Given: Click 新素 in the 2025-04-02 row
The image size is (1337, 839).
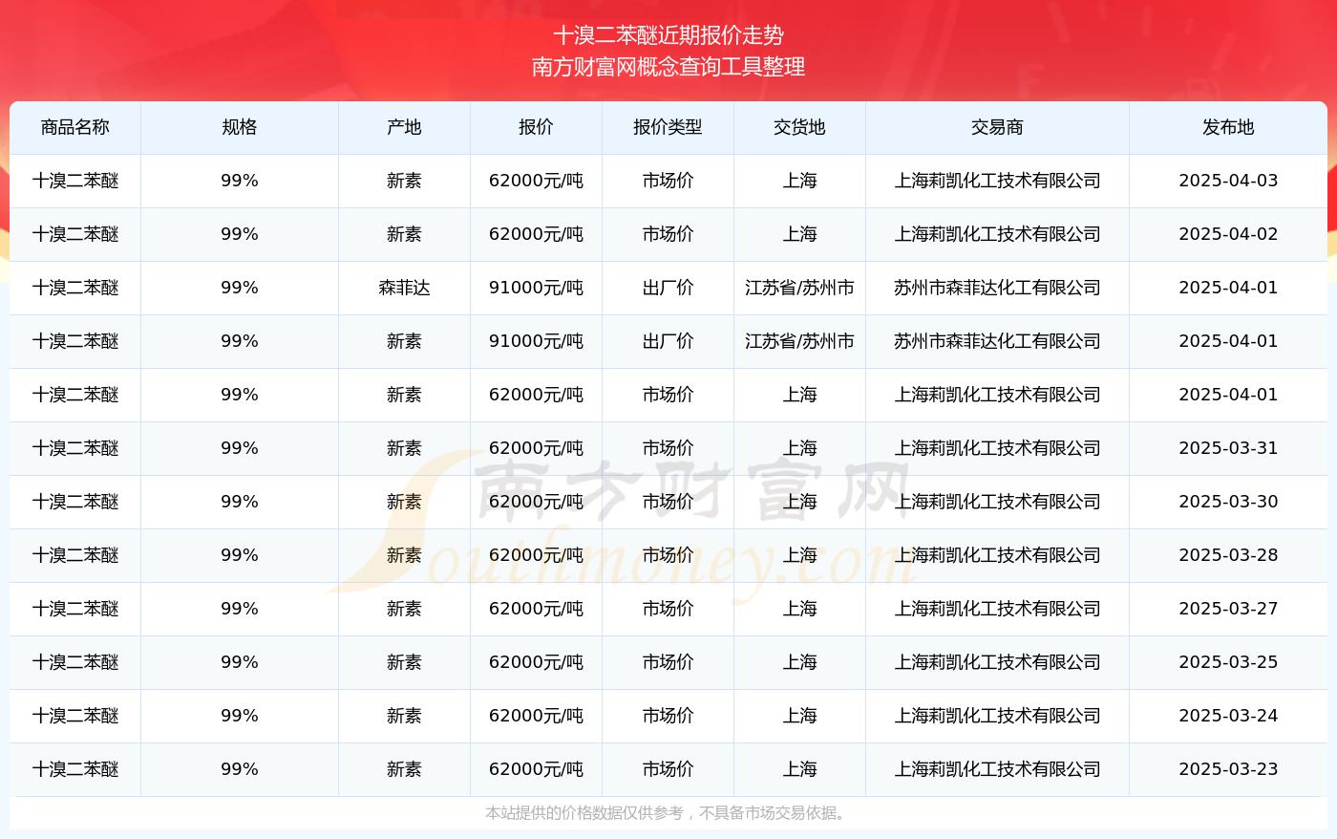Looking at the screenshot, I should click(404, 234).
